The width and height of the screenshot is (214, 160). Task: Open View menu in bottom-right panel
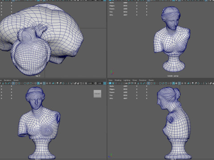point(111,80)
